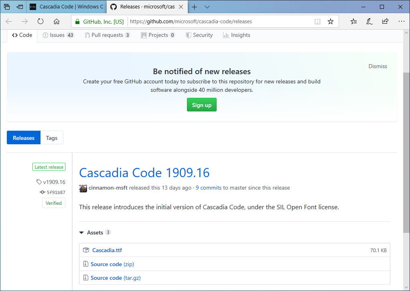Click the Pull requests icon in repo navigation

click(87, 35)
